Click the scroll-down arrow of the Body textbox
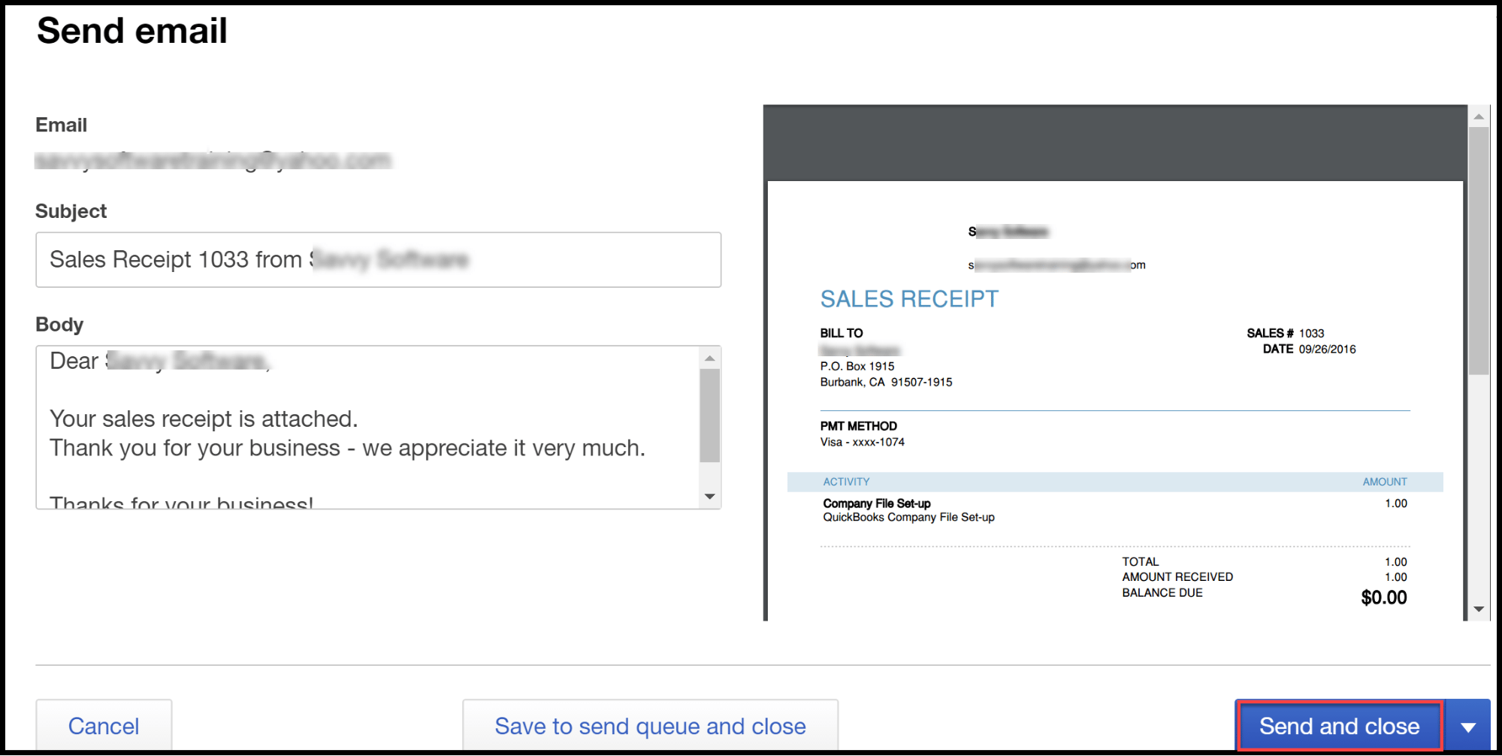 click(709, 496)
